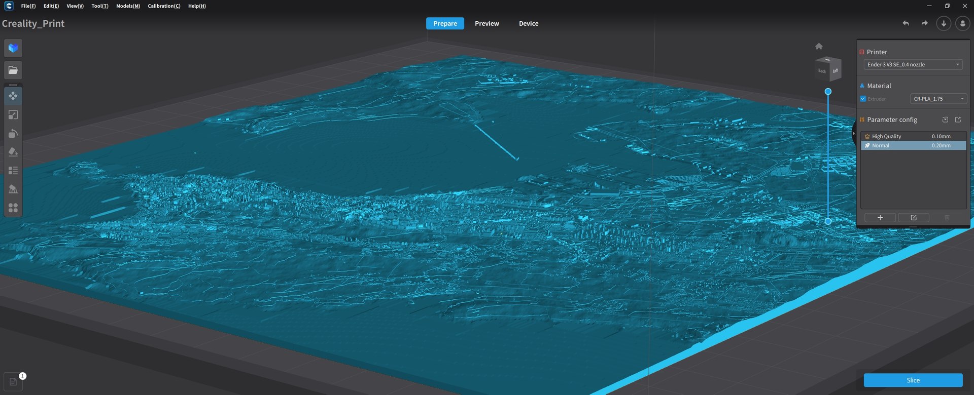Click the toolbar drag grip handle
The image size is (974, 395).
point(13,85)
